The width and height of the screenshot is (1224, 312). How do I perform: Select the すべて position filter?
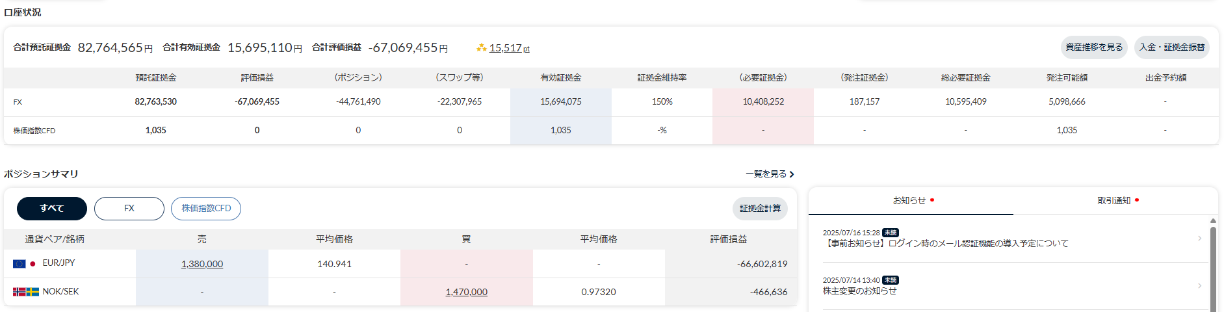(52, 209)
